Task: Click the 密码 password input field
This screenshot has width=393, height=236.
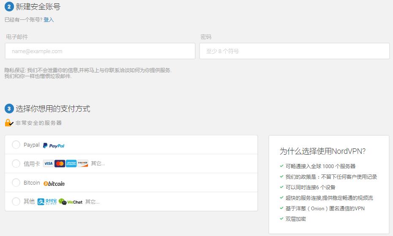Action: 294,51
